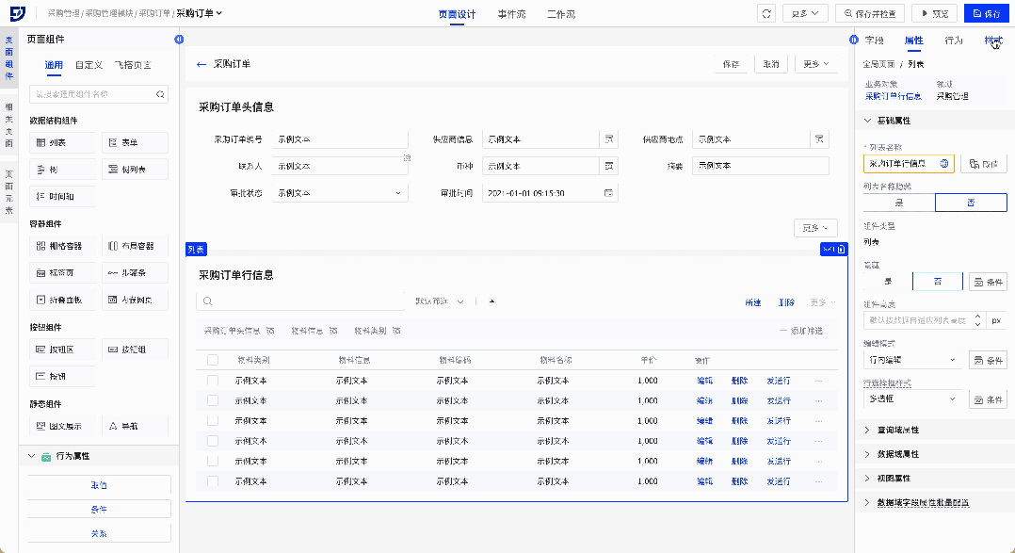The width and height of the screenshot is (1015, 553).
Task: Click globe icon in 列表名称 field
Action: pos(943,163)
